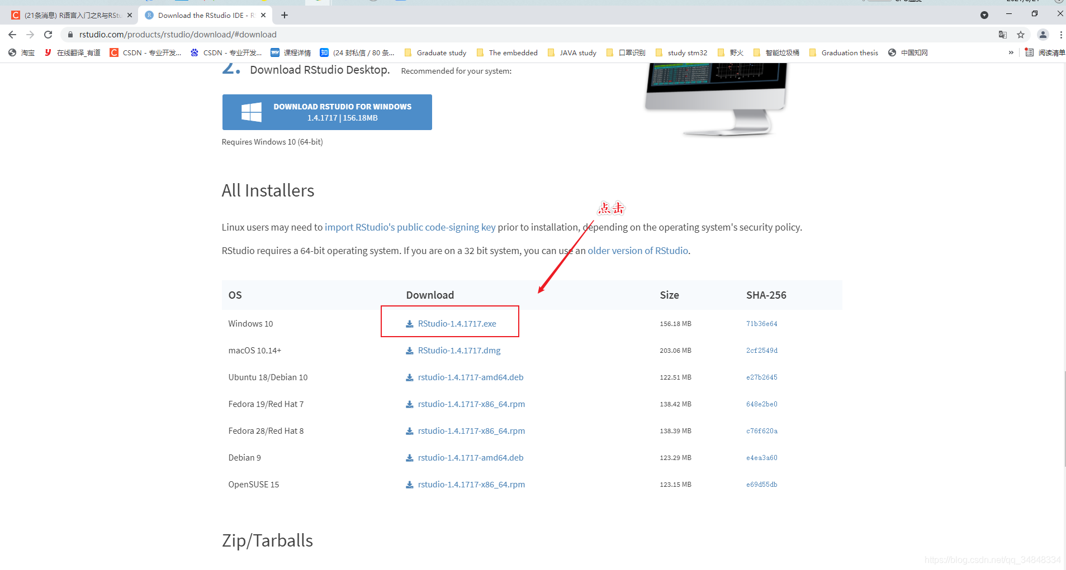This screenshot has width=1066, height=570.
Task: Download the Ubuntu 18/Debian 10 amd64.deb file
Action: 471,377
